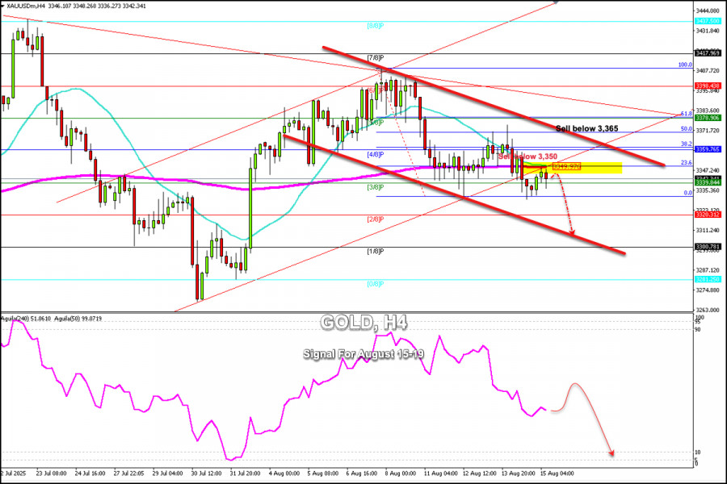
Task: Click the 30 Jul 12:00 time label
Action: [x=206, y=474]
